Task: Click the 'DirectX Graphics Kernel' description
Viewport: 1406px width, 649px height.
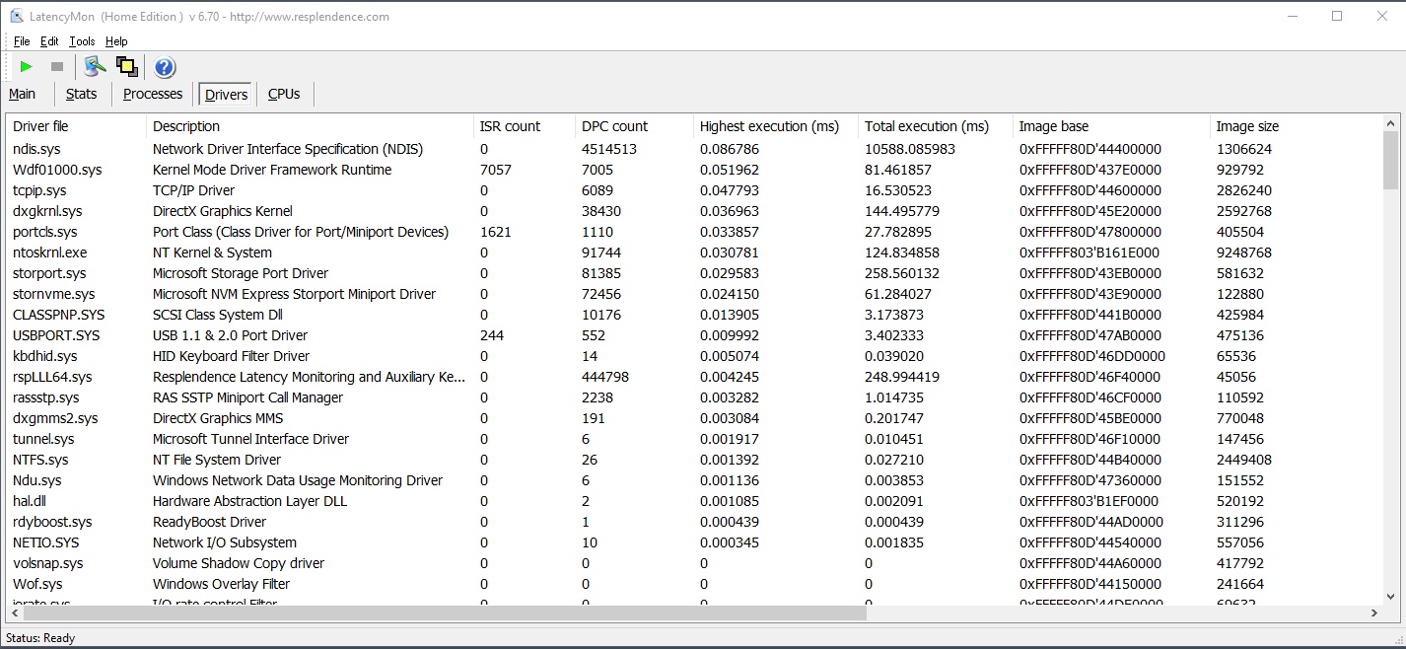Action: tap(223, 211)
